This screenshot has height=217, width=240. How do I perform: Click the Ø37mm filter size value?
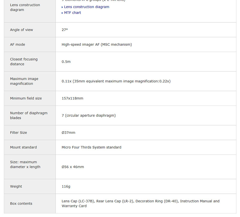click(68, 132)
